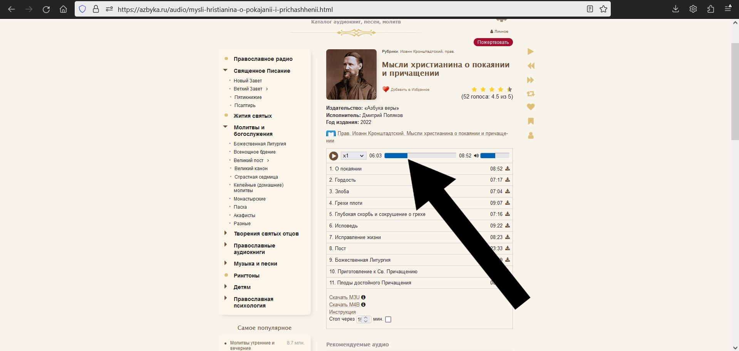
Task: Click the heart favorite icon in right sidebar
Action: [531, 107]
